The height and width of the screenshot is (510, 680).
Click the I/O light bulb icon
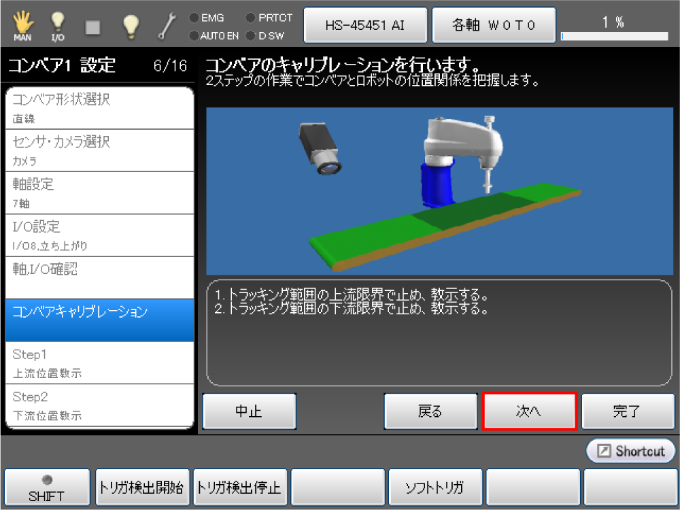pyautogui.click(x=58, y=26)
